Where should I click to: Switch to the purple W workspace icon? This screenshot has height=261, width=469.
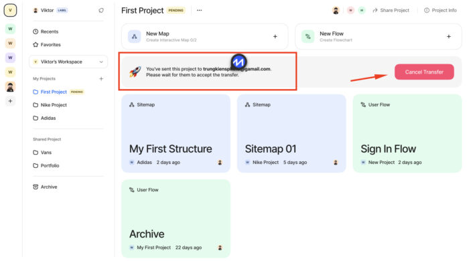[x=10, y=58]
